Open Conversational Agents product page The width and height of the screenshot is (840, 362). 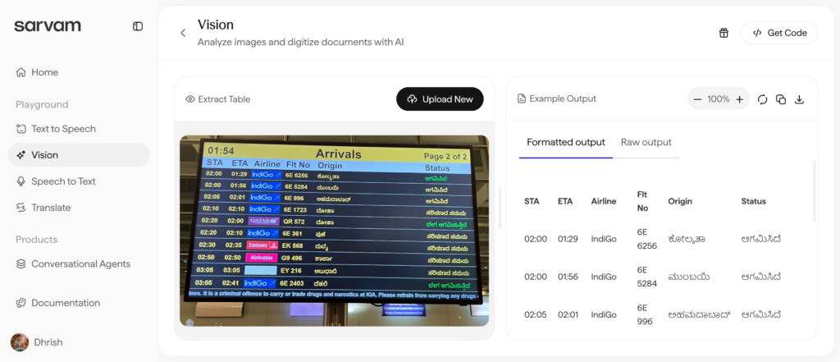[x=80, y=263]
